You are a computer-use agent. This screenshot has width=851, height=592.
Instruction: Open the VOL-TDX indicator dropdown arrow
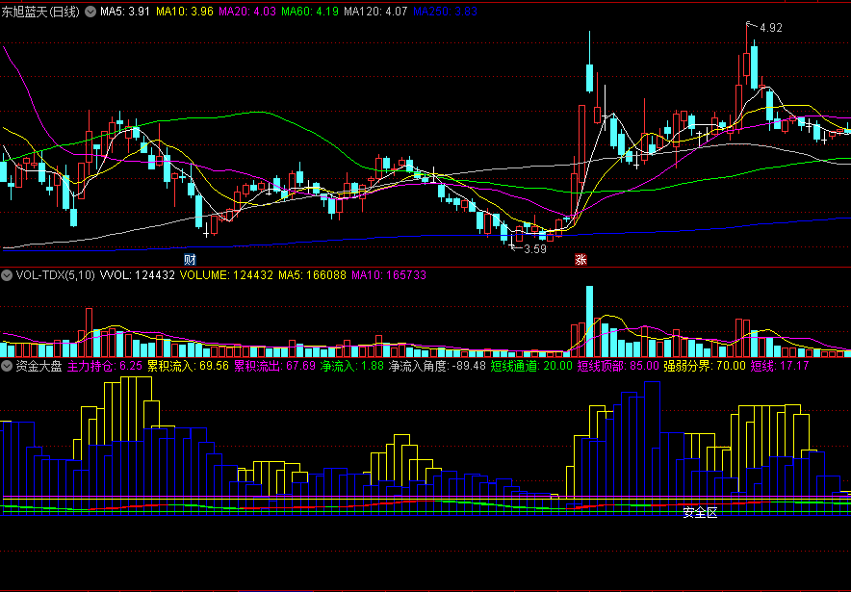pyautogui.click(x=7, y=275)
